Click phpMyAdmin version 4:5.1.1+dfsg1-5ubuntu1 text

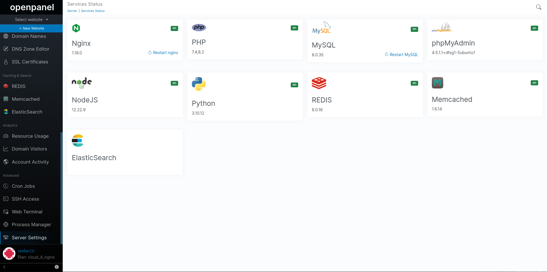point(454,53)
